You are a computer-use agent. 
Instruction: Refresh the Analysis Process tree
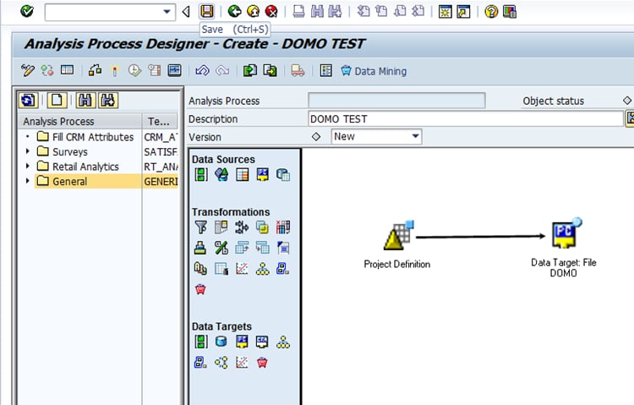point(28,100)
